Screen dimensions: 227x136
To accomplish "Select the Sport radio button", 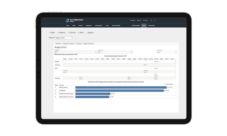I will click(x=79, y=33).
